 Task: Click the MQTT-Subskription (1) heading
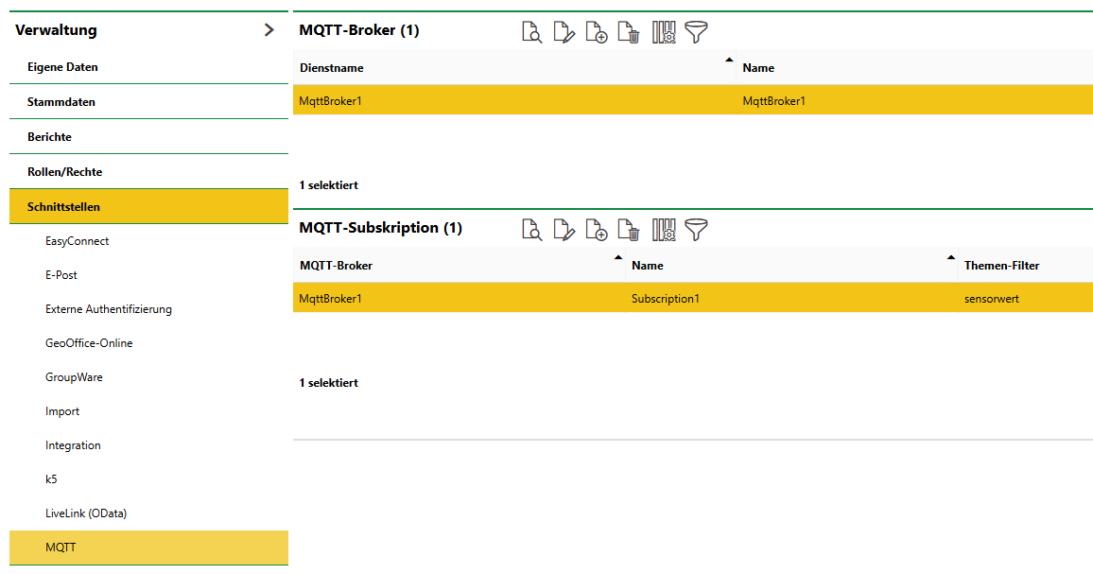point(381,228)
